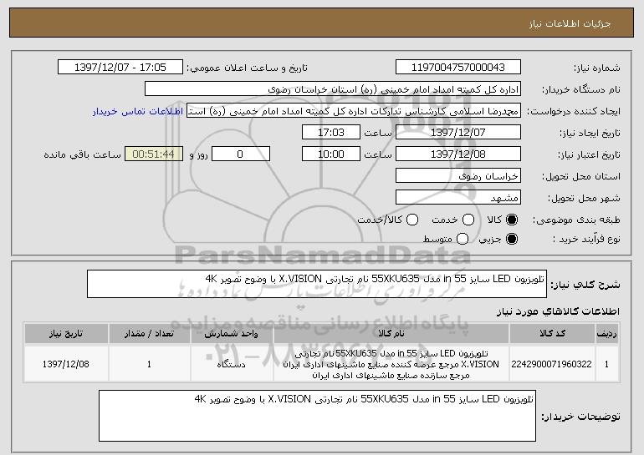The width and height of the screenshot is (644, 455).
Task: Click the نام کالا column header
Action: (x=391, y=334)
